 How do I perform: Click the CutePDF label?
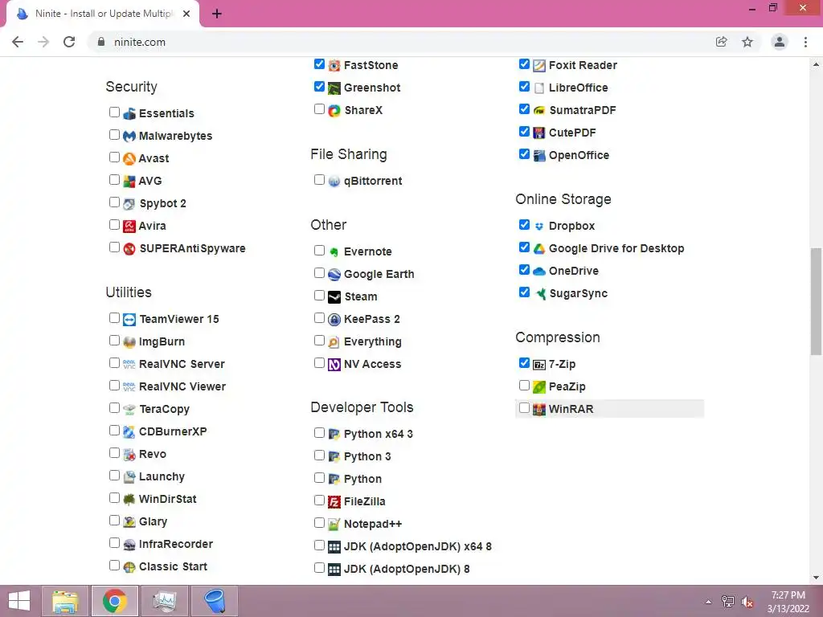572,133
